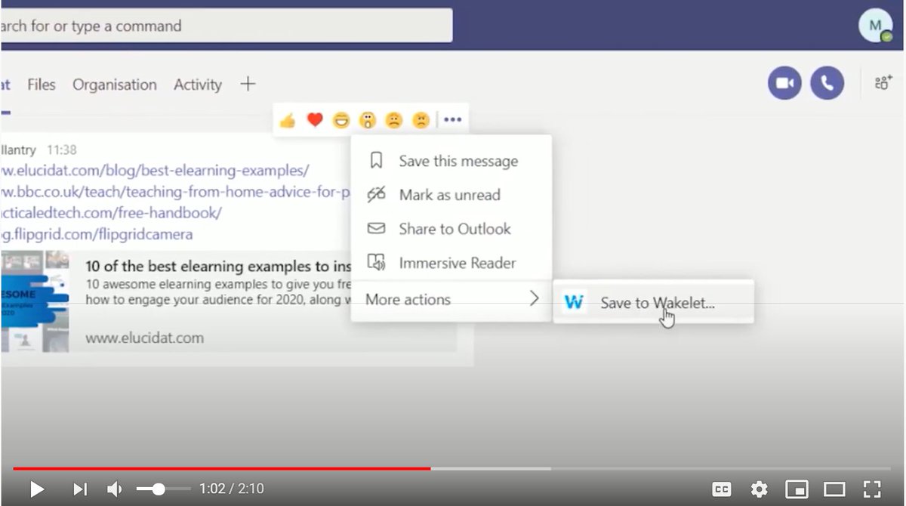Click the 11:38 message timestamp
This screenshot has height=506, width=906.
pos(61,150)
